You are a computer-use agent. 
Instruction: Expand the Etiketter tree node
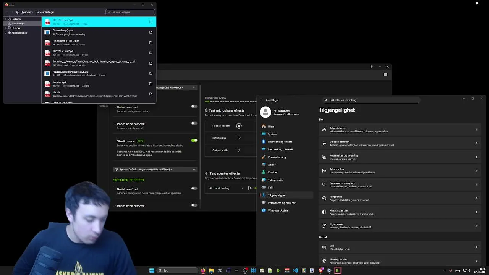(6, 28)
